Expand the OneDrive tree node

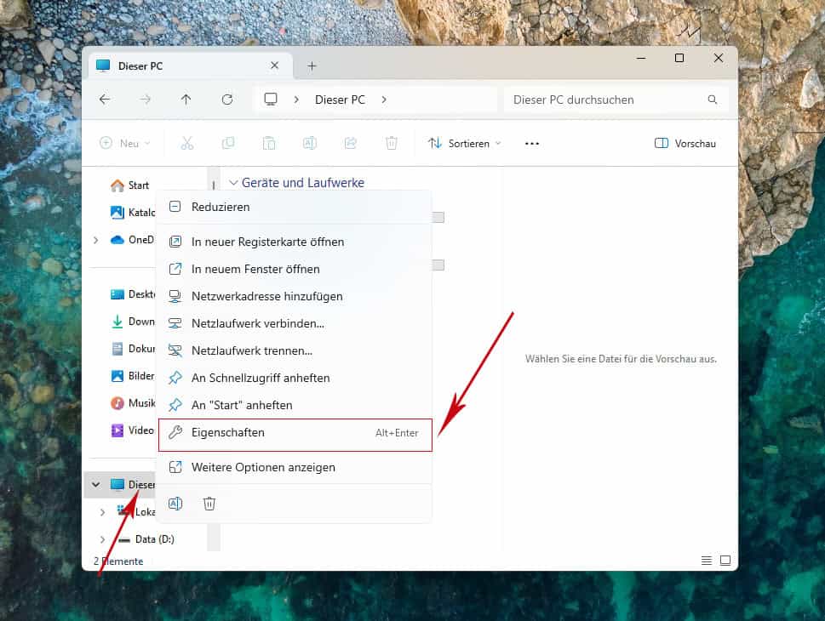tap(96, 240)
